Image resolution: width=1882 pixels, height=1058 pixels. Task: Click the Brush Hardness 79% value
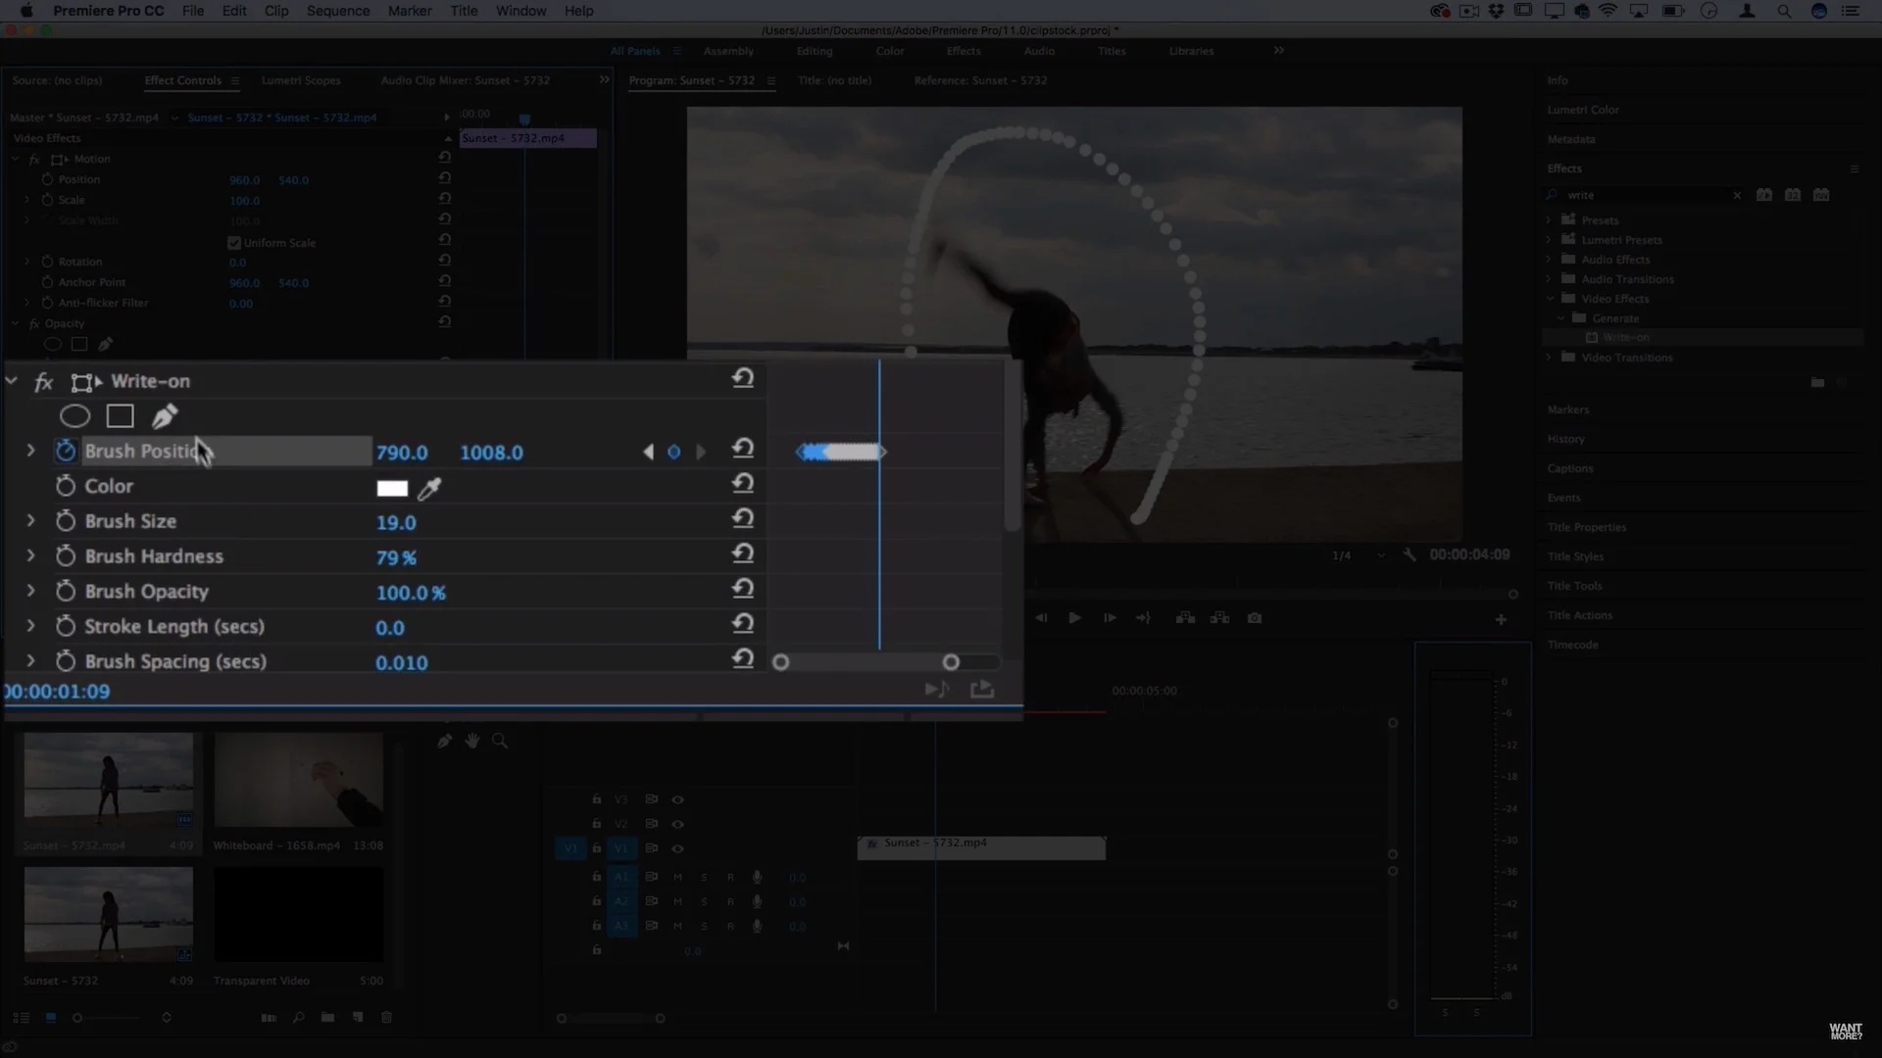pos(396,557)
